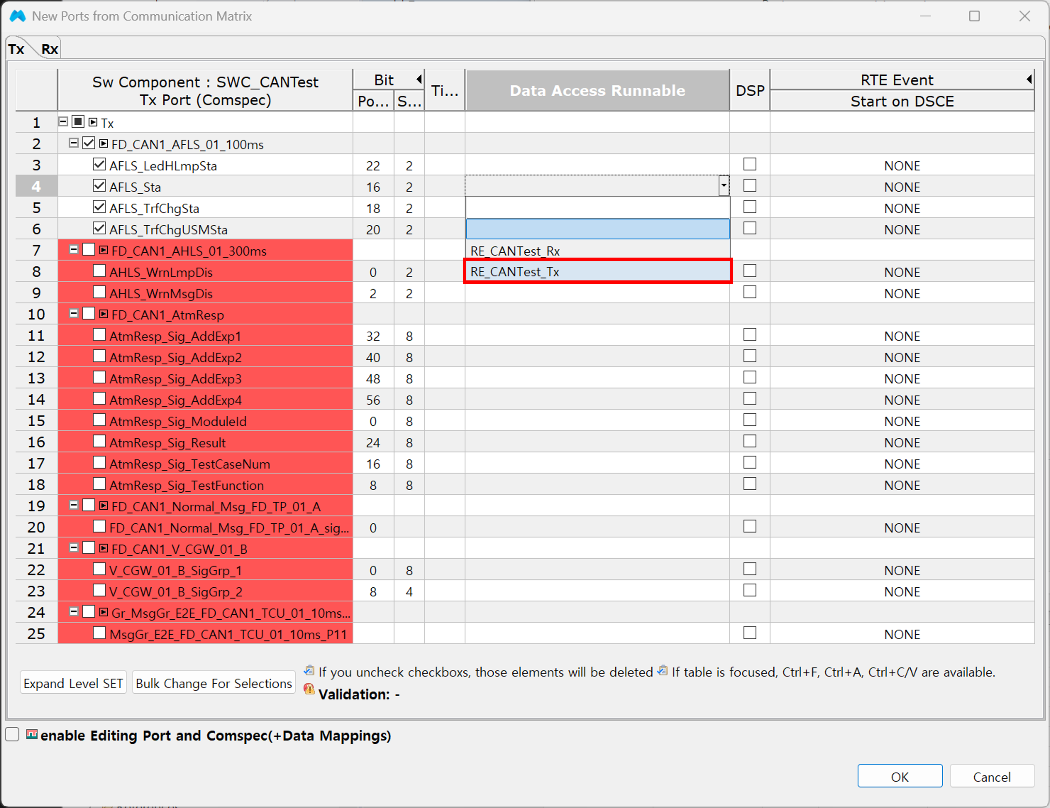The image size is (1050, 808).
Task: Collapse the FD_CAN1_AHLS_01_300ms node
Action: tap(73, 249)
